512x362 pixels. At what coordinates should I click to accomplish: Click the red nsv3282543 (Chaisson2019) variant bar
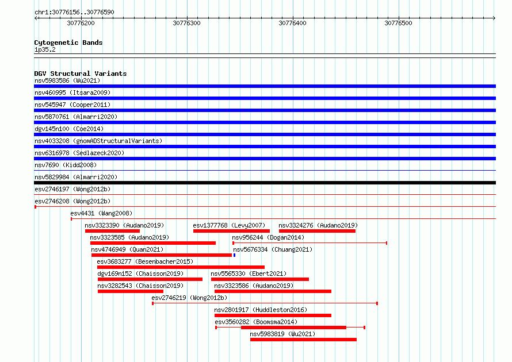click(131, 291)
